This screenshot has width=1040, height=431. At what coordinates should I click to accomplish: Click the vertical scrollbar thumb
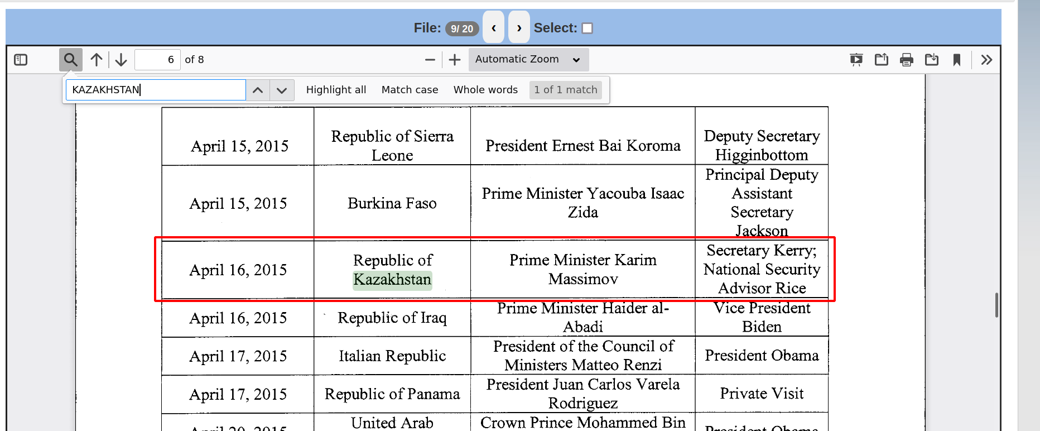pyautogui.click(x=996, y=305)
